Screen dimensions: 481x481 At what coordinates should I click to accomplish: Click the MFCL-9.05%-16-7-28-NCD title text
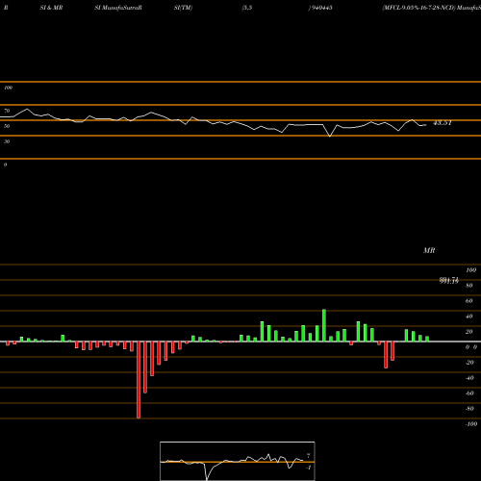418,8
